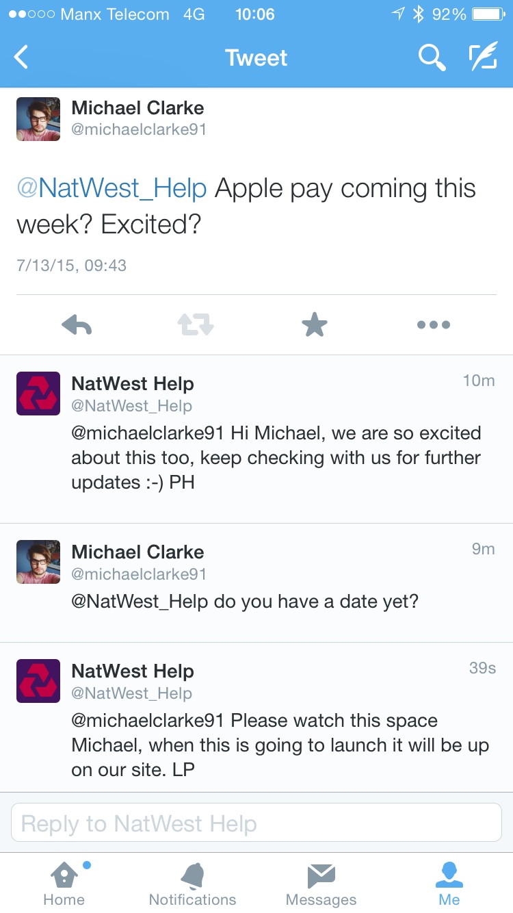Select Michael Clarke name in 9m reply

pos(137,552)
